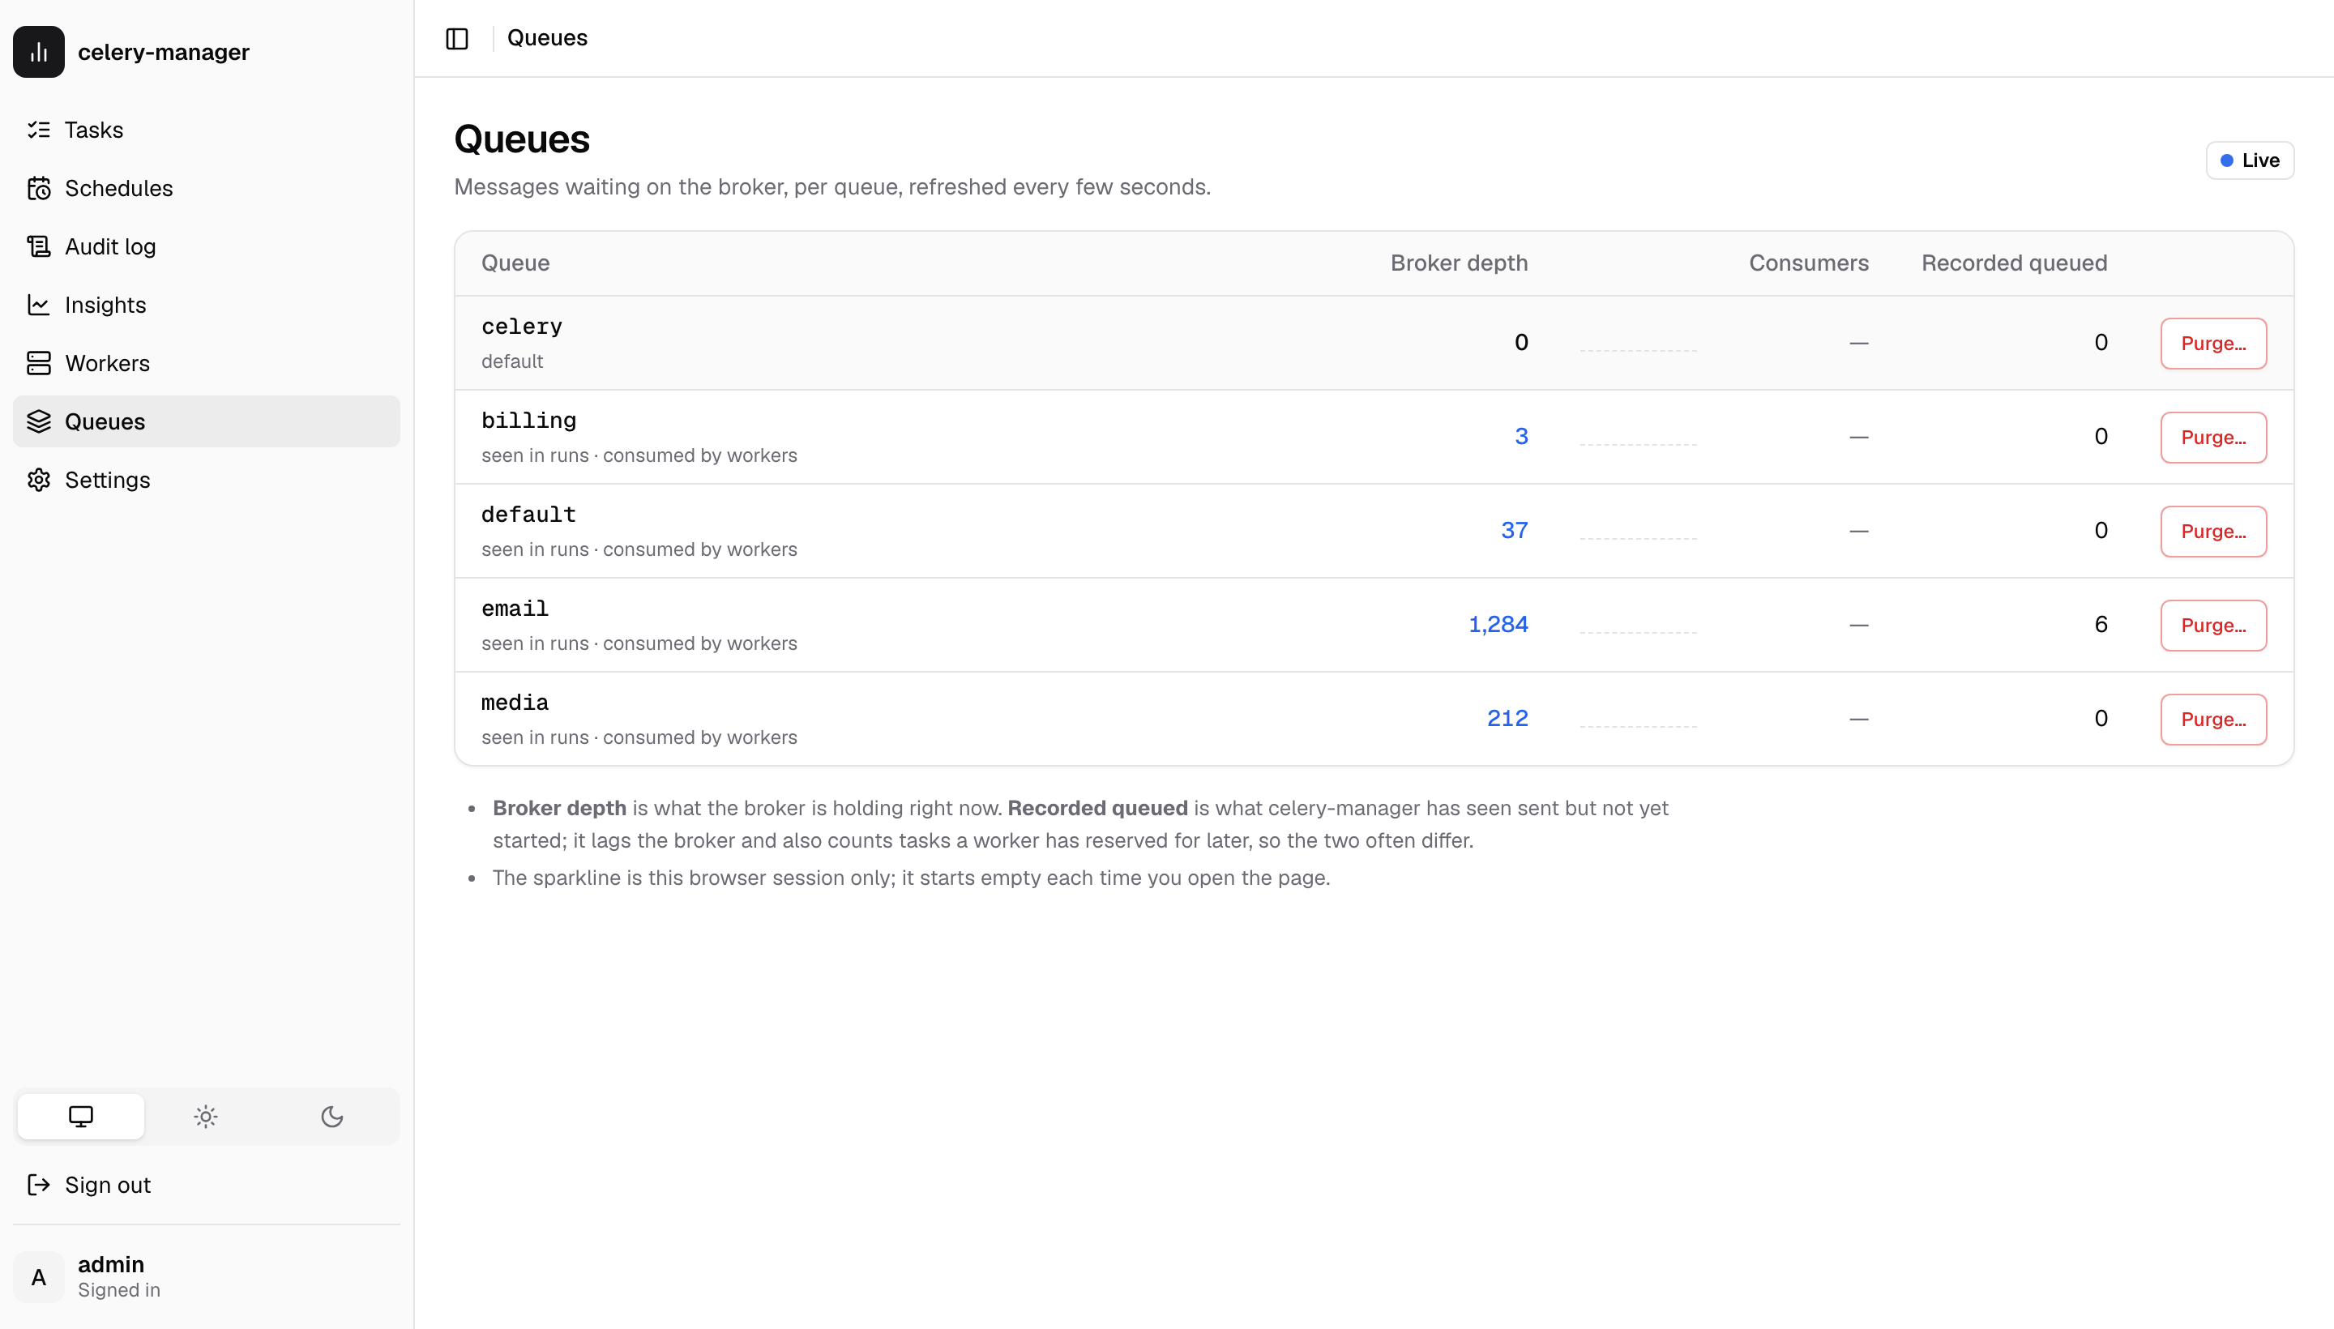
Task: Click the Tasks checklist icon
Action: [x=38, y=130]
